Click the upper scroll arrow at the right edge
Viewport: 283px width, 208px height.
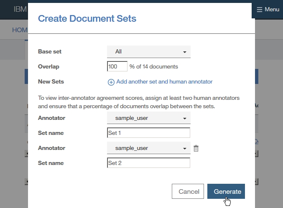[257, 153]
